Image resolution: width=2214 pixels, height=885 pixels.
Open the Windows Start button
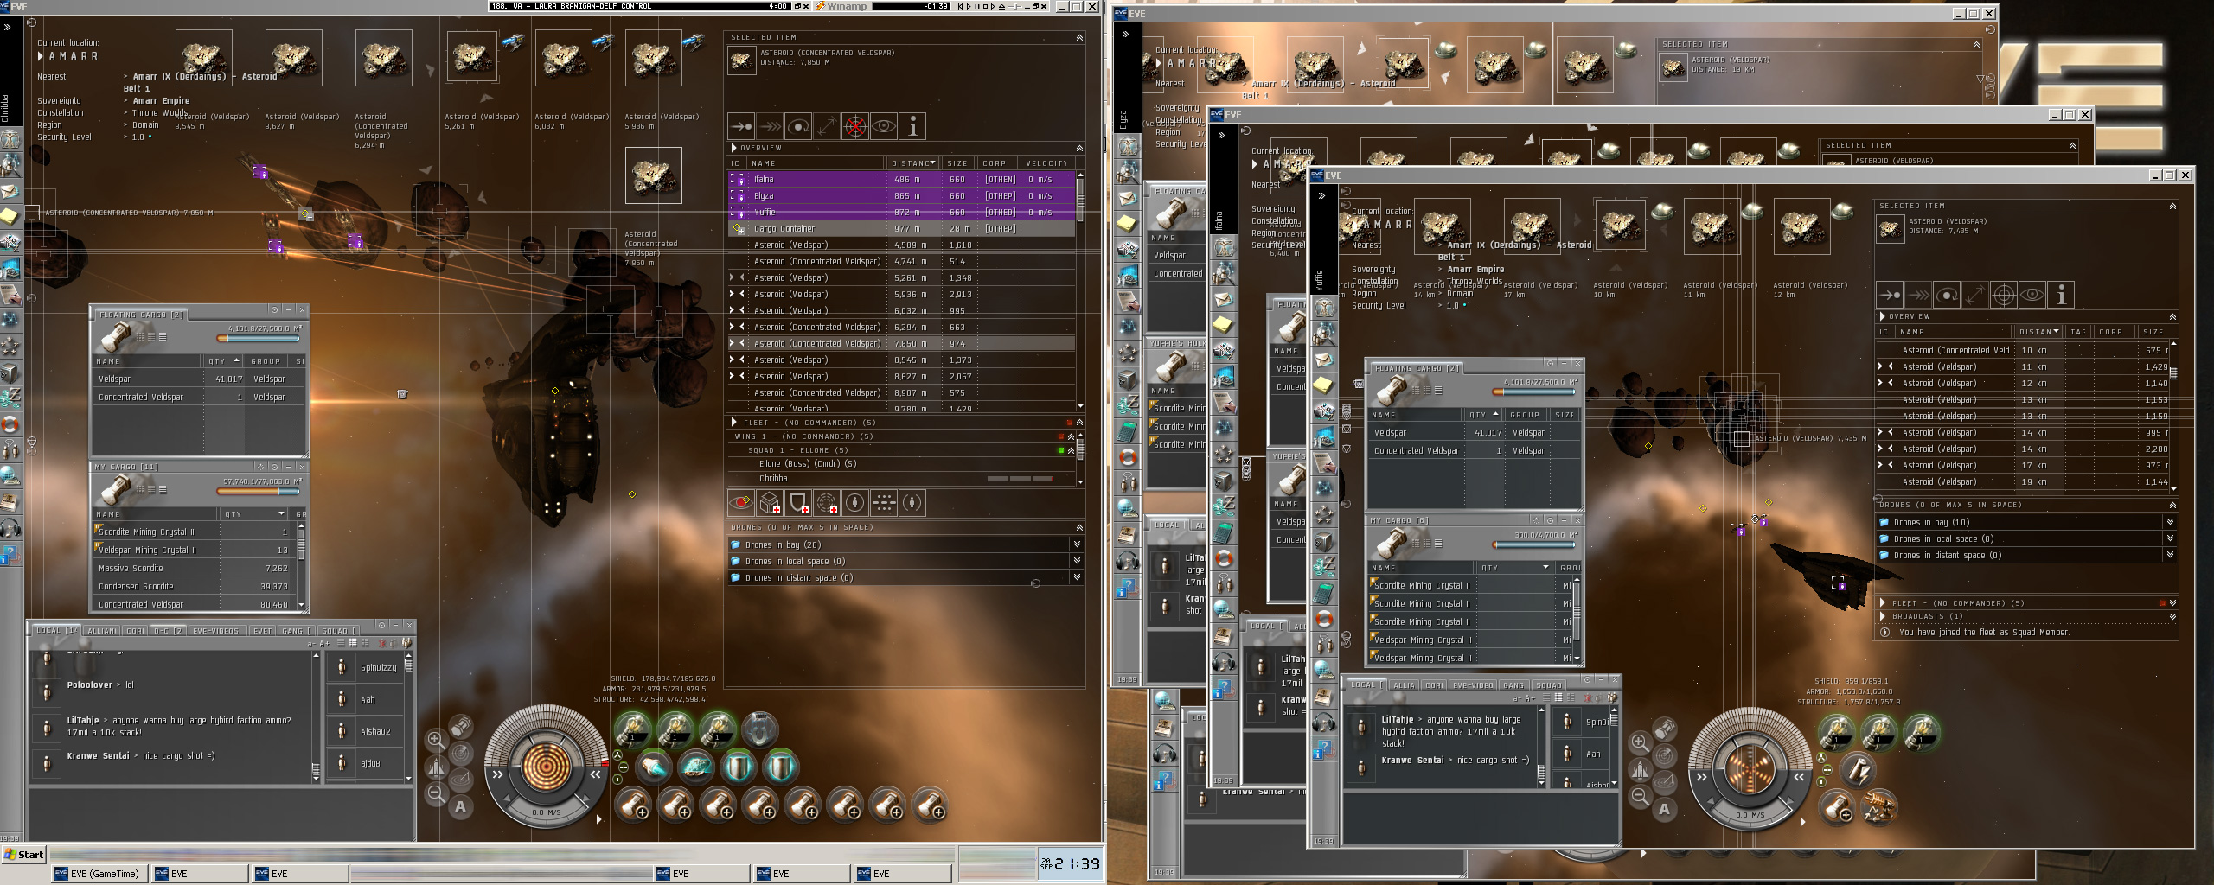tap(23, 855)
